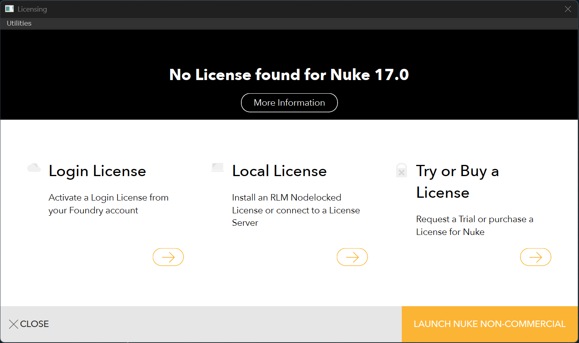
Task: Click 'Install an RLM Nodelocked License' description
Action: click(296, 210)
